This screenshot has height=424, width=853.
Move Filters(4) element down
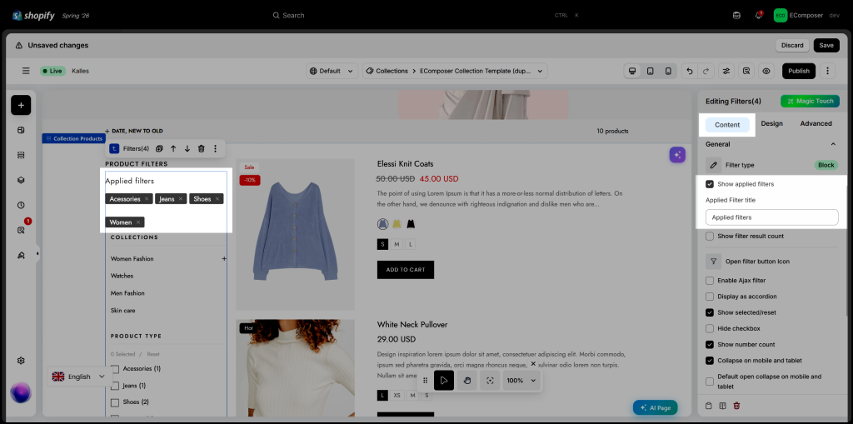(x=187, y=148)
